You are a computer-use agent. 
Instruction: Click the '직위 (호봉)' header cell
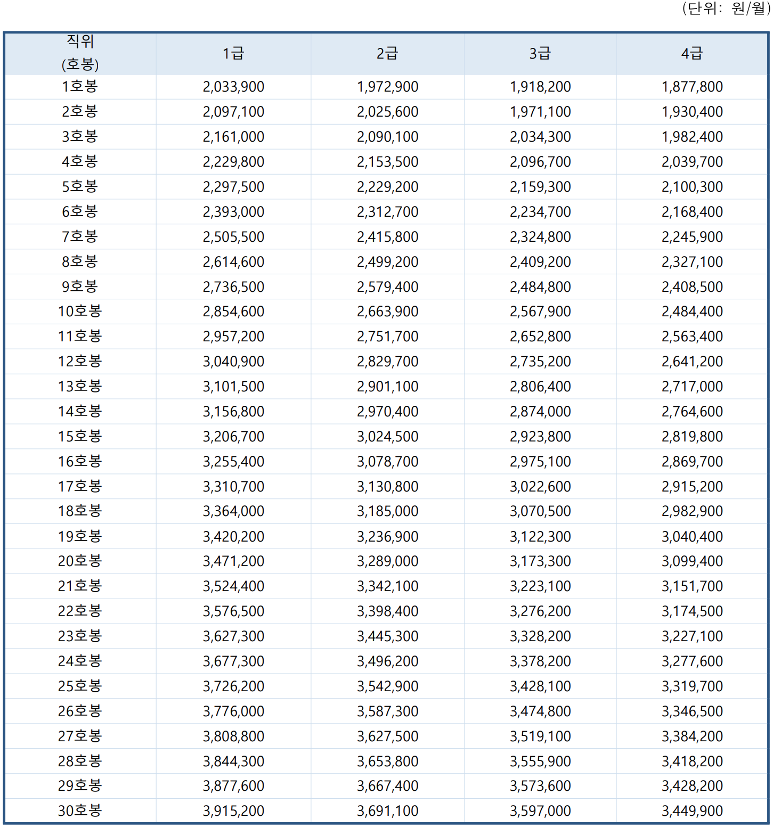pos(80,53)
